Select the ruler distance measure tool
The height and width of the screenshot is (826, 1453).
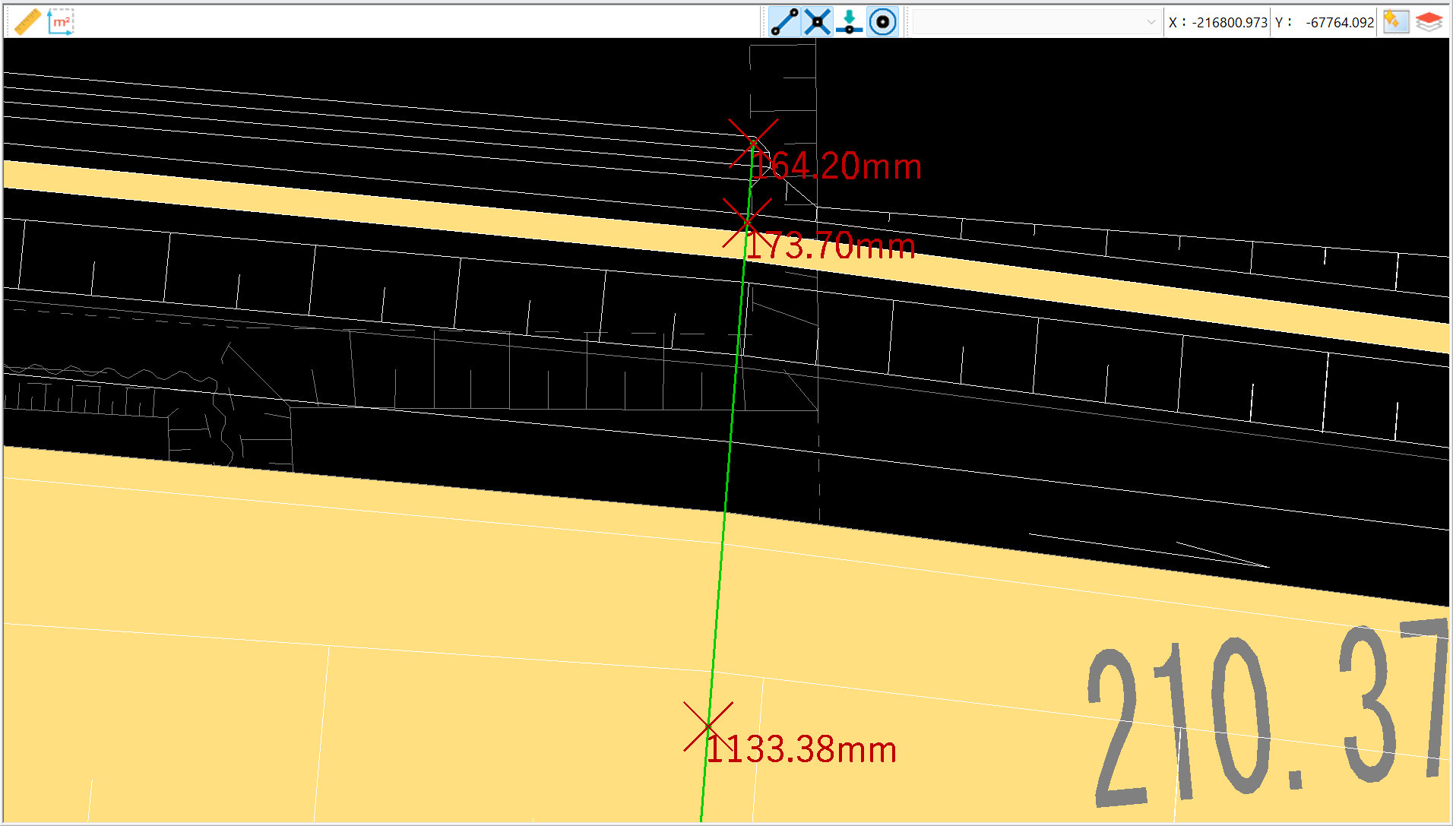point(28,22)
